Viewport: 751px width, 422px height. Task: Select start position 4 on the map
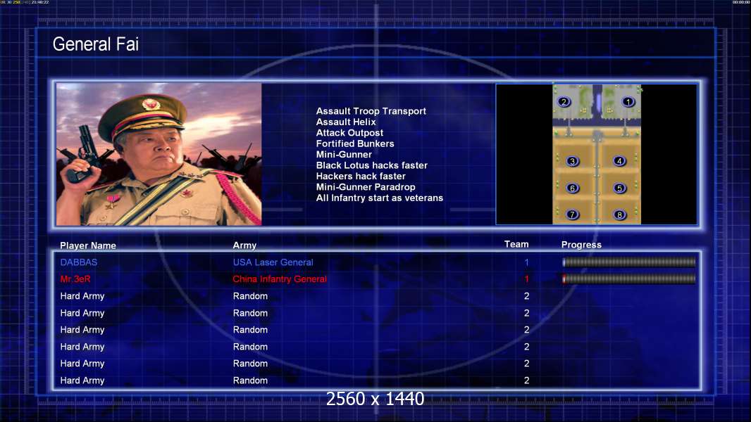tap(619, 161)
